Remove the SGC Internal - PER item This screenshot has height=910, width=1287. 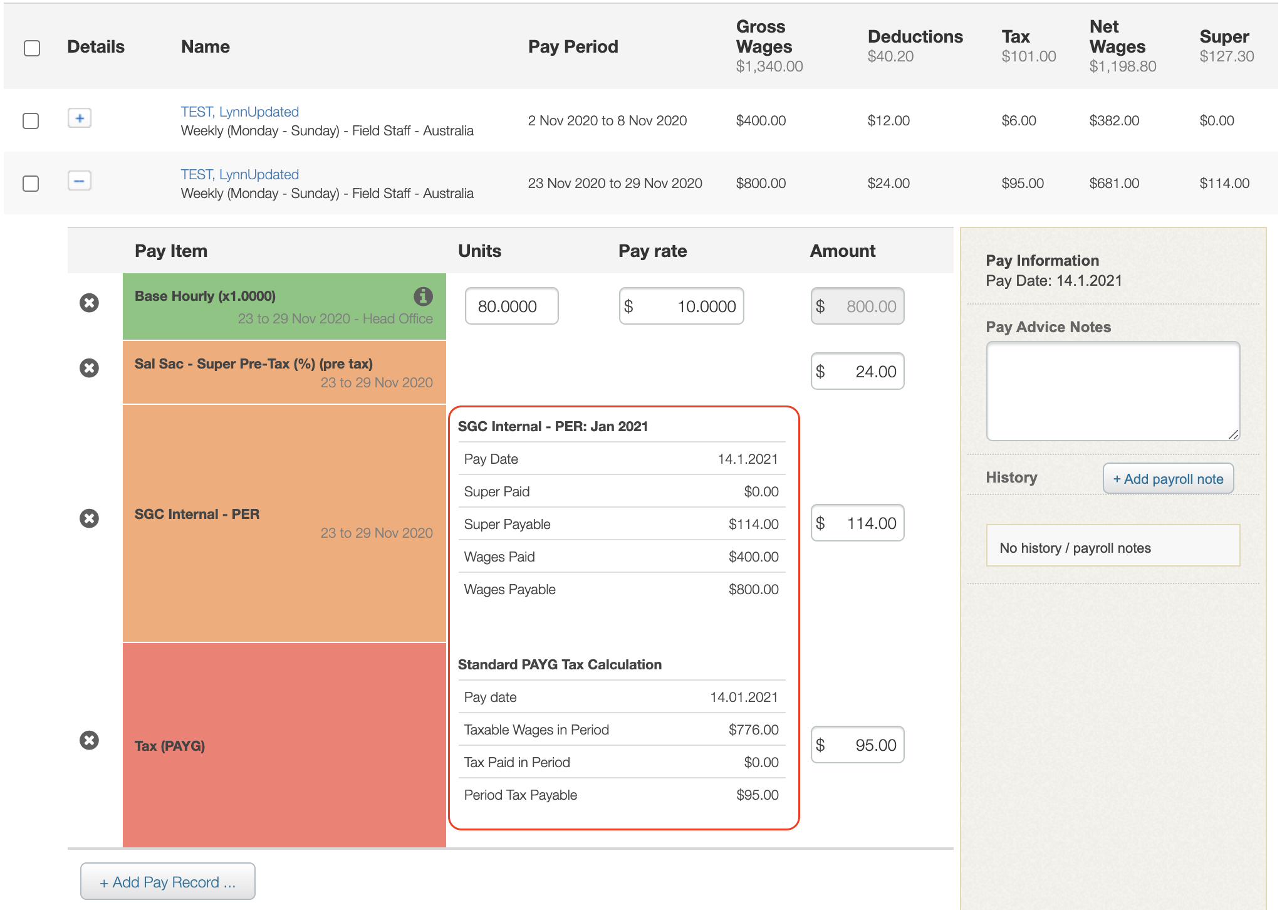point(89,518)
